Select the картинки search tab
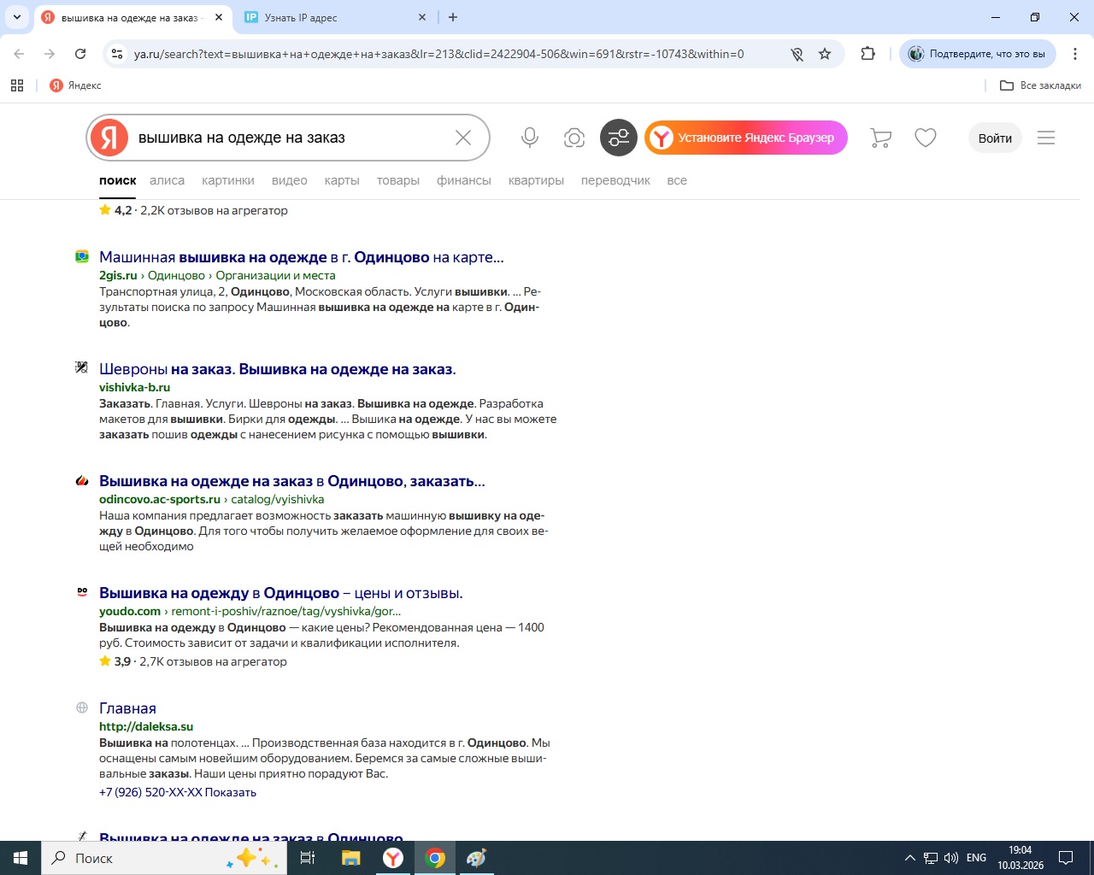This screenshot has height=875, width=1094. (x=228, y=180)
